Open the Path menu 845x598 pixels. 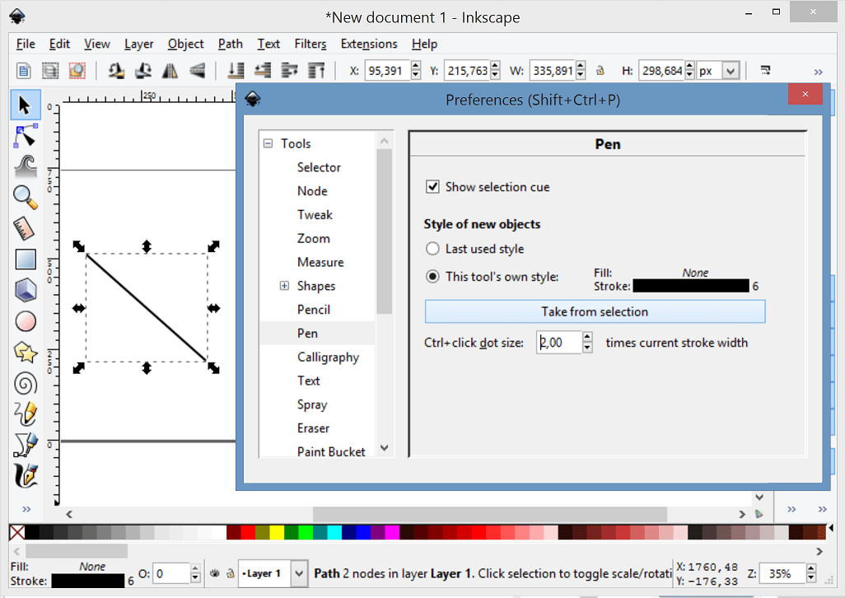point(230,44)
